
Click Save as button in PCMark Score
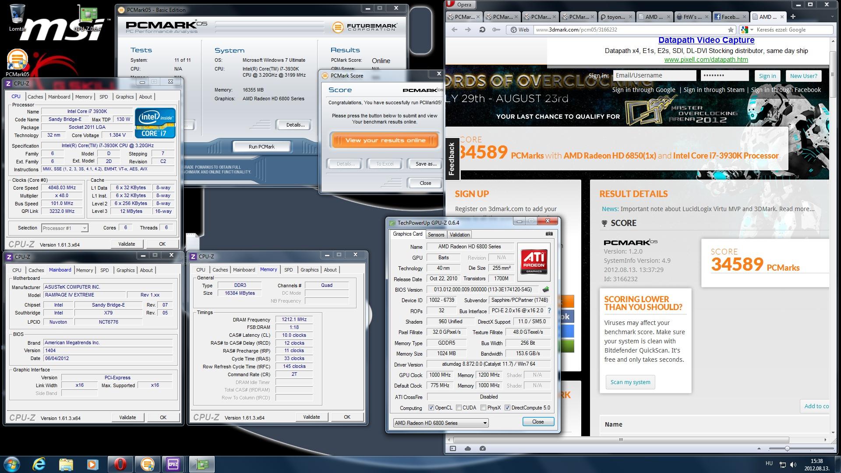pyautogui.click(x=426, y=164)
